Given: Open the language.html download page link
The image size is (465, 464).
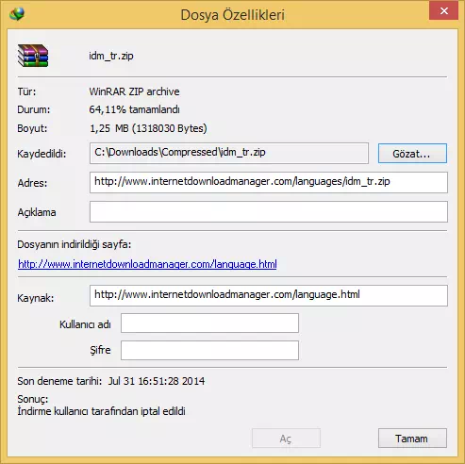Looking at the screenshot, I should pos(147,264).
